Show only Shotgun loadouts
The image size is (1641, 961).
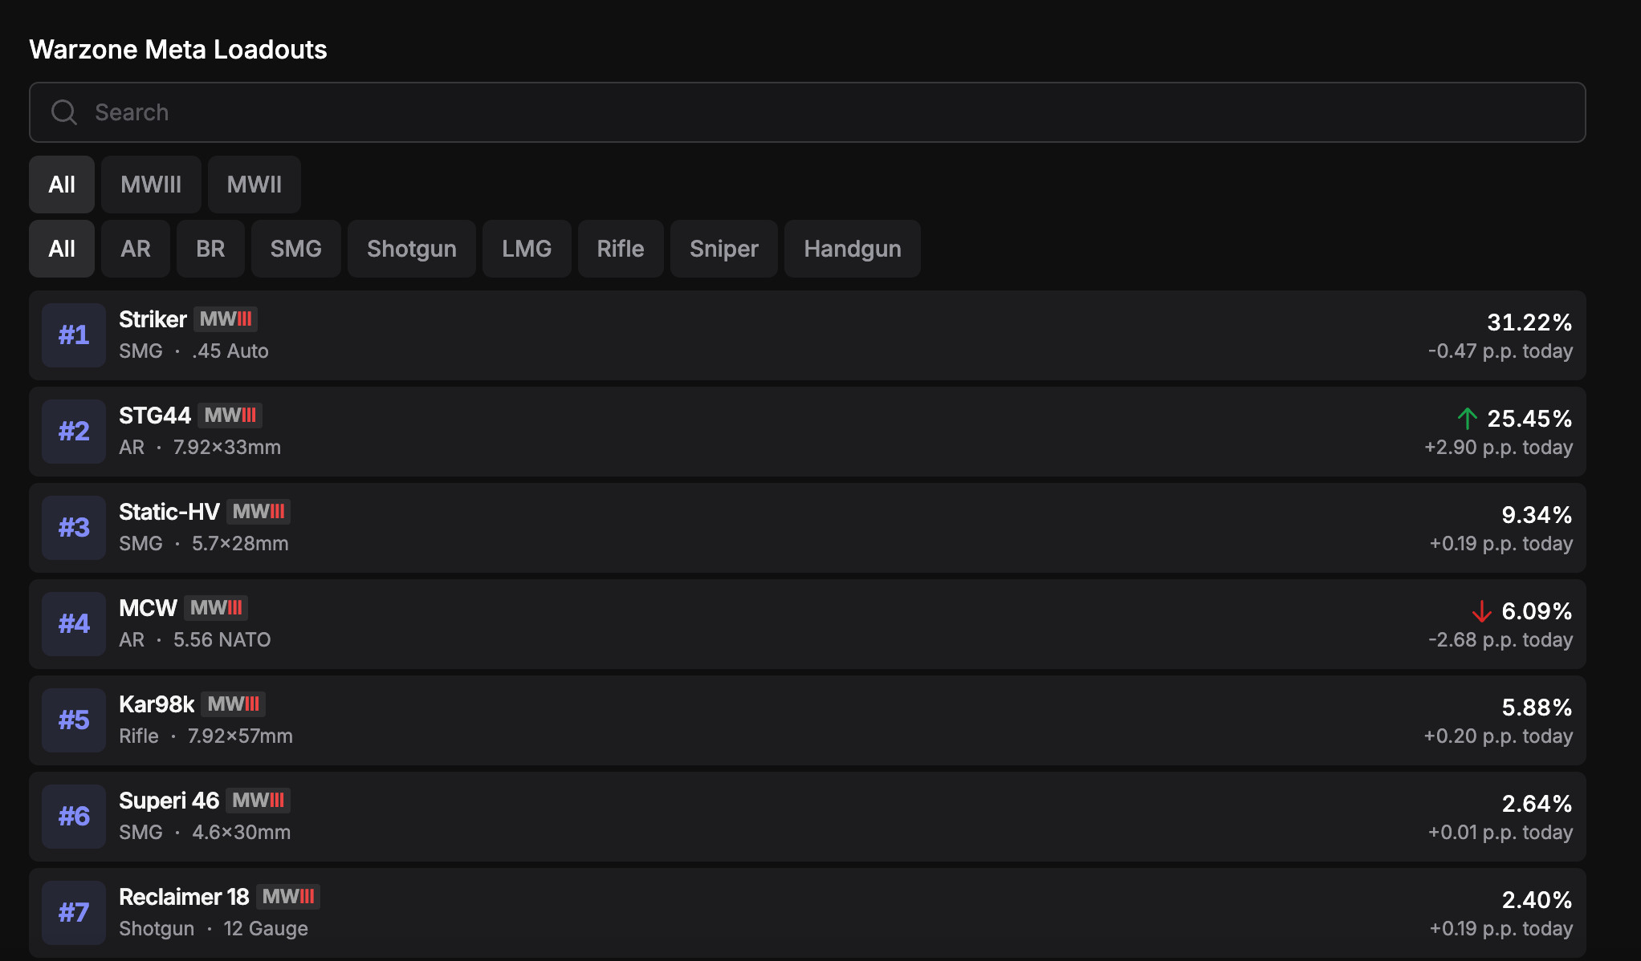411,249
